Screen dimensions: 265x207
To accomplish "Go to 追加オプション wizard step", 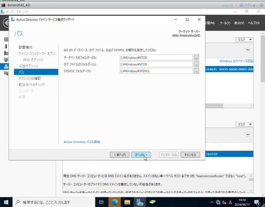I will point(28,66).
